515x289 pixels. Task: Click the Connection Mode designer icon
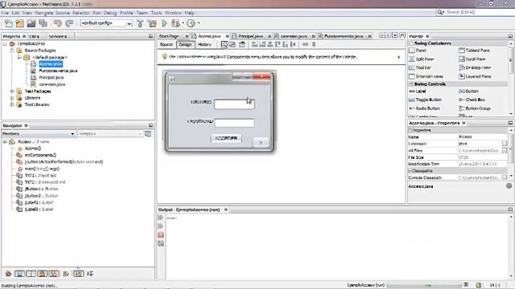coord(233,44)
